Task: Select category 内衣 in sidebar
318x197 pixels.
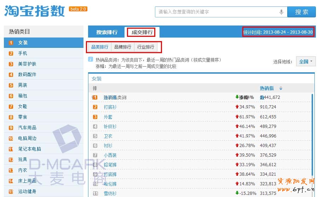Action: [x=44, y=170]
